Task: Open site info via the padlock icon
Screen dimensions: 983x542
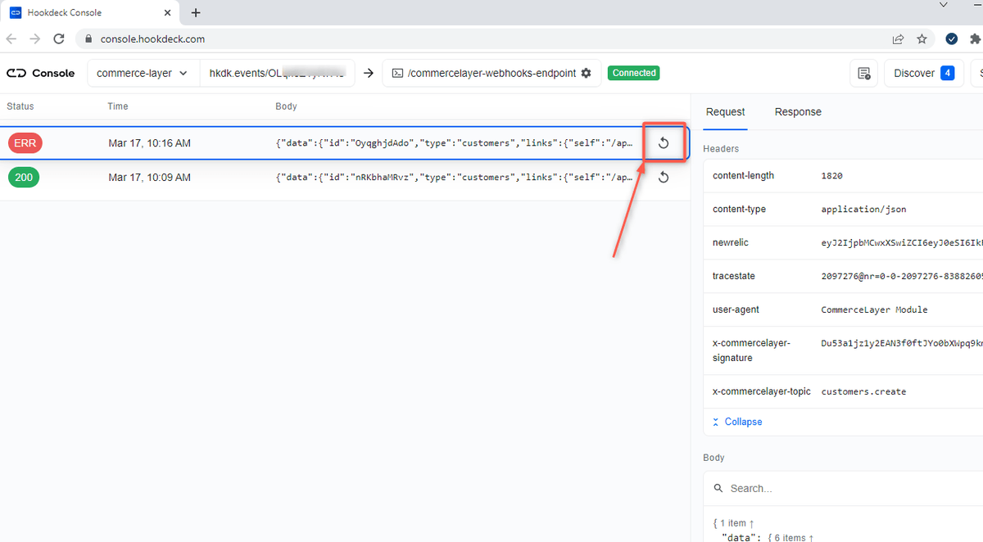Action: pos(87,38)
